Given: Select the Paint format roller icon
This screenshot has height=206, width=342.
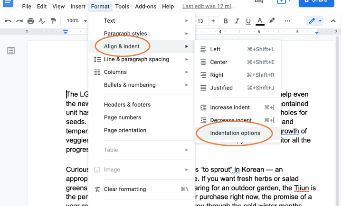Looking at the screenshot, I should pyautogui.click(x=53, y=21).
